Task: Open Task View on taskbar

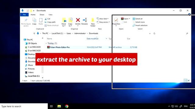Action: 51,106
